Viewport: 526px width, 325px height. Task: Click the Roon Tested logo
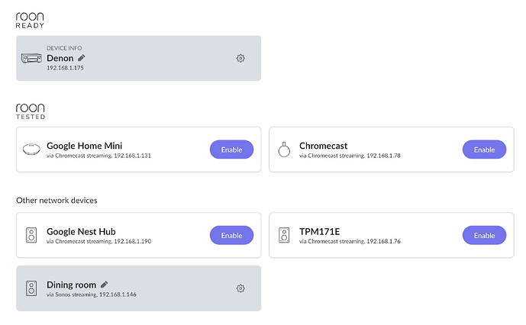(x=31, y=111)
